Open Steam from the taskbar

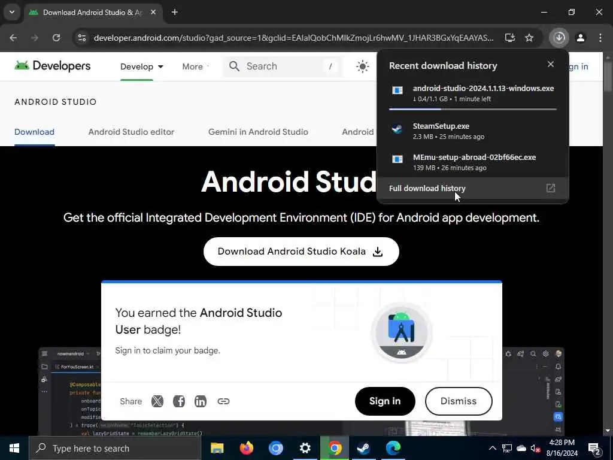(x=363, y=448)
